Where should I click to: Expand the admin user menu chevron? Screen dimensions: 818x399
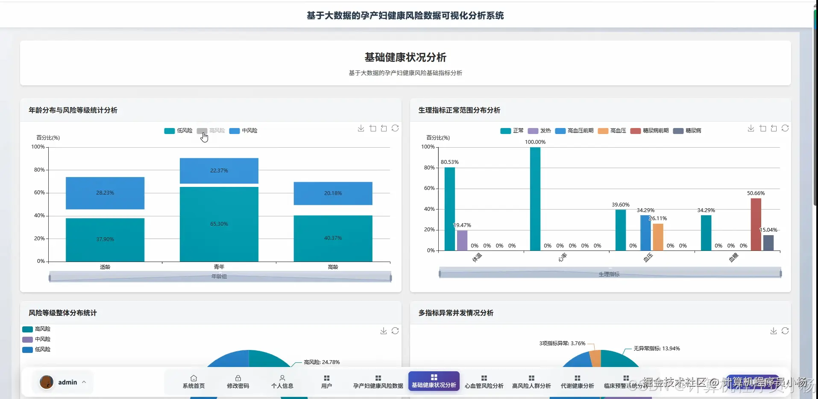(84, 382)
